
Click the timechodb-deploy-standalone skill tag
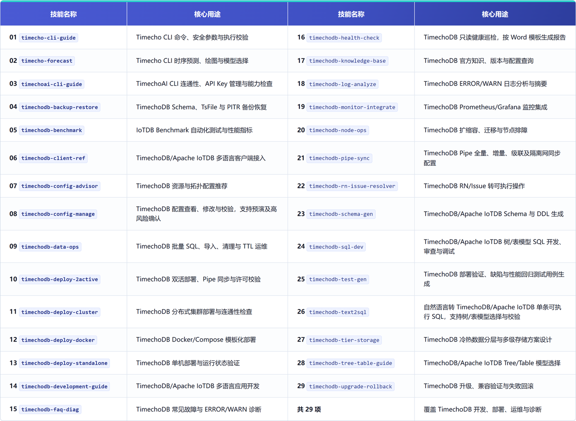pyautogui.click(x=64, y=363)
